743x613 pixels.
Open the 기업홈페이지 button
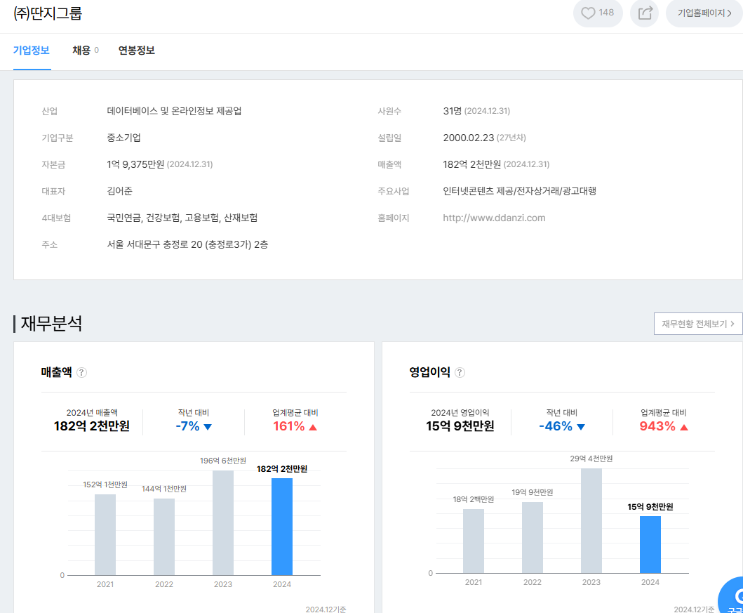click(x=704, y=13)
